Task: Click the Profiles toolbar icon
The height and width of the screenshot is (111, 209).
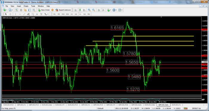Action: pyautogui.click(x=10, y=10)
